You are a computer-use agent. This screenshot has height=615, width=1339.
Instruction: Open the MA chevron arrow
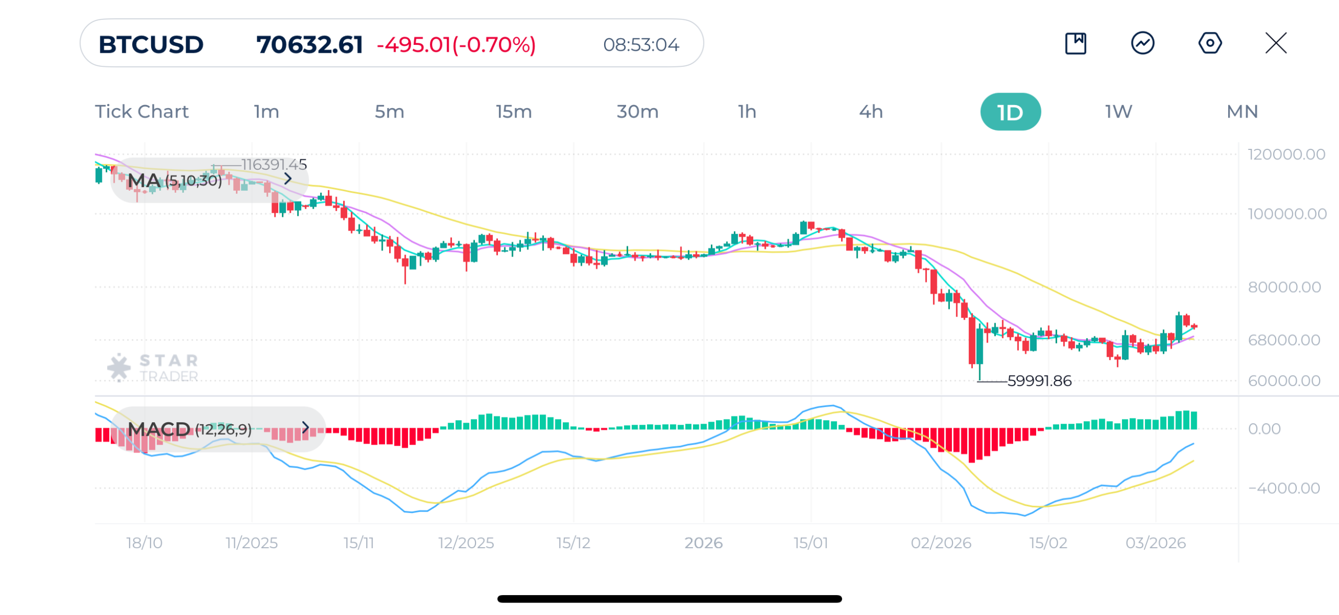pyautogui.click(x=289, y=179)
